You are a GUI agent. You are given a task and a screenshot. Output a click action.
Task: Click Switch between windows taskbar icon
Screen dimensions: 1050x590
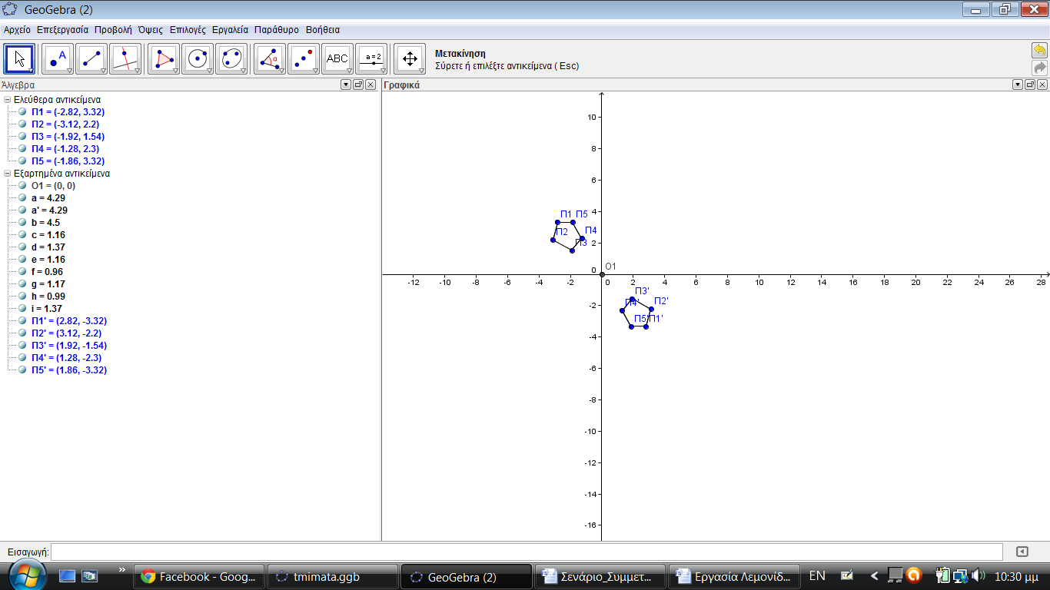tap(90, 575)
